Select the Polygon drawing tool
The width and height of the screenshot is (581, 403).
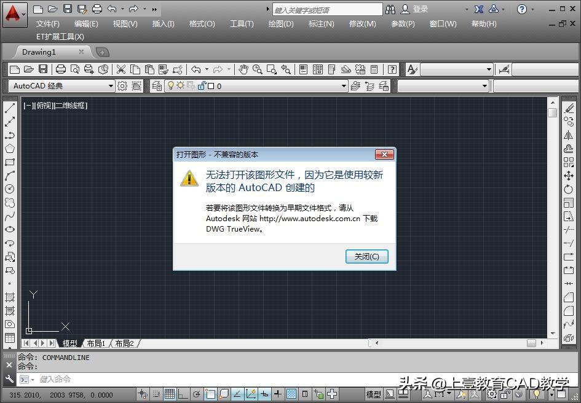pos(9,148)
